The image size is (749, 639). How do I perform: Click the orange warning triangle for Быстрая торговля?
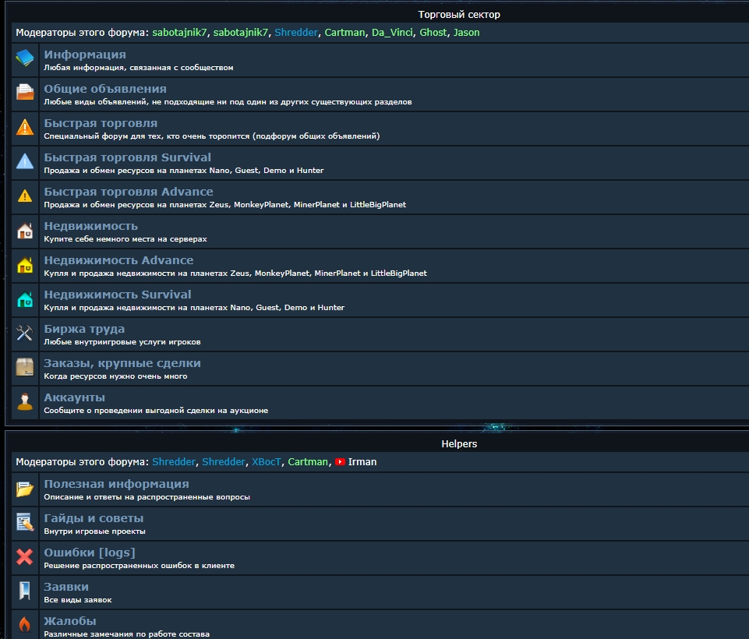[x=25, y=127]
